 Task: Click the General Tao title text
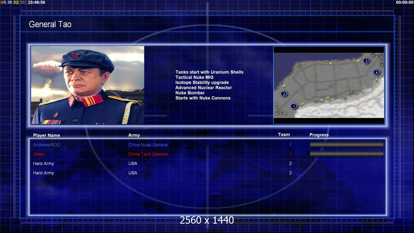pos(50,24)
